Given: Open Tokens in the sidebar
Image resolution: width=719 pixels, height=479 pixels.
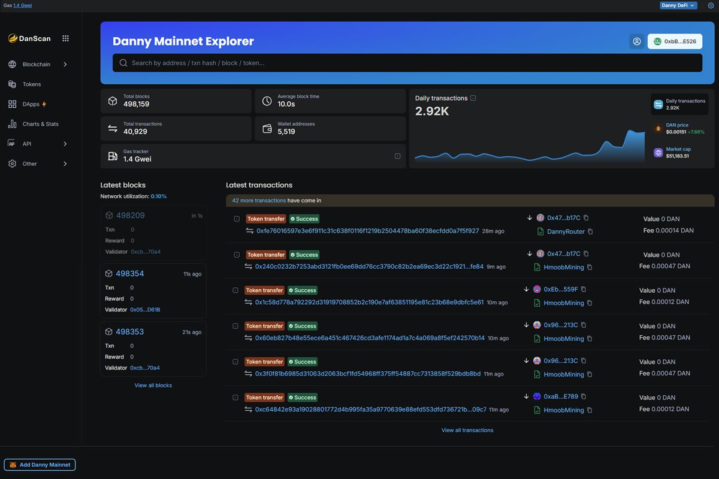Looking at the screenshot, I should [32, 84].
